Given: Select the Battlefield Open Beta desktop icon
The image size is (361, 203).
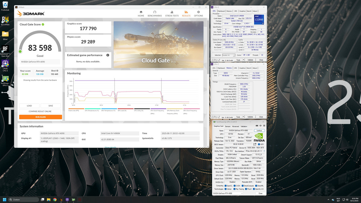Looking at the screenshot, I should coord(5,51).
